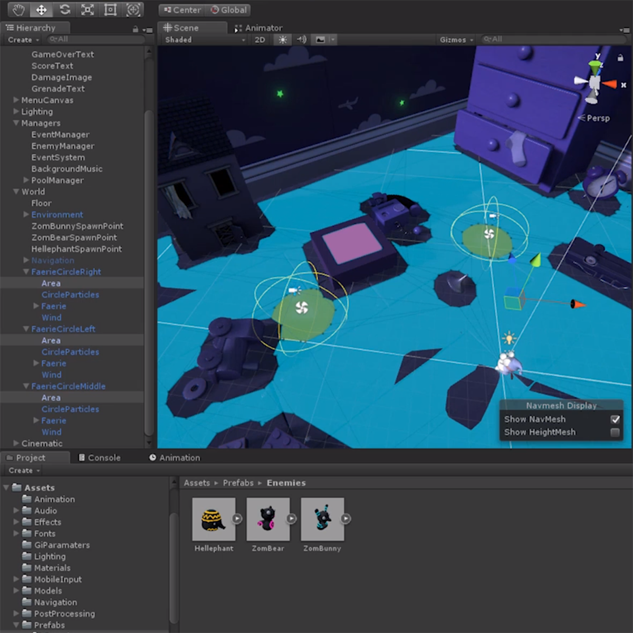
Task: Select EnemyManager in Hierarchy
Action: pos(63,146)
